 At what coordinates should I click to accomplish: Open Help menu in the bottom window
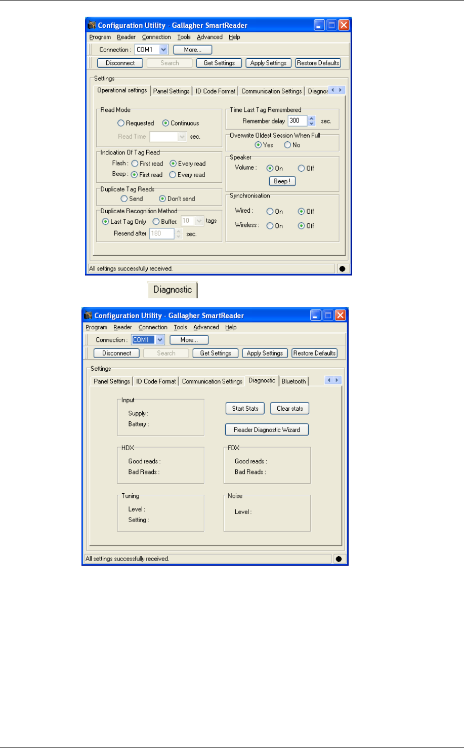point(231,327)
